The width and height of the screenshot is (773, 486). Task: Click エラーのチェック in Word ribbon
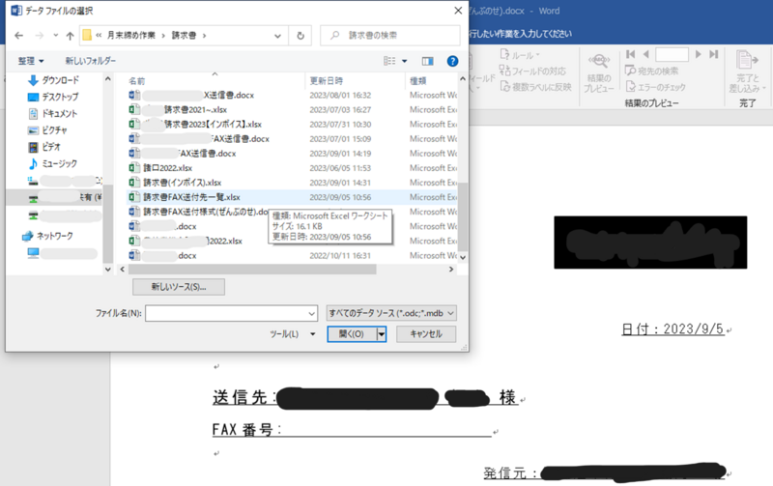(656, 87)
